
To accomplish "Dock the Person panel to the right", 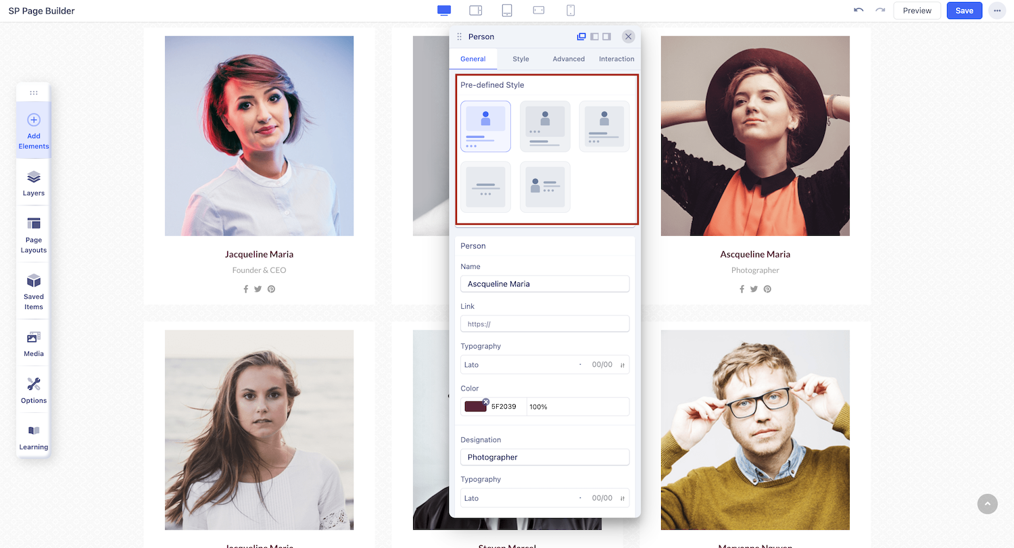I will tap(606, 36).
